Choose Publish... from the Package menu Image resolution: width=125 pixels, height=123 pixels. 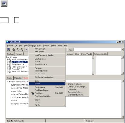(x=47, y=61)
